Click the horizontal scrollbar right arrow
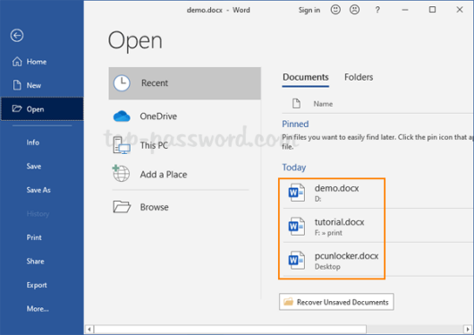Viewport: 474px width, 335px height. tap(468, 329)
